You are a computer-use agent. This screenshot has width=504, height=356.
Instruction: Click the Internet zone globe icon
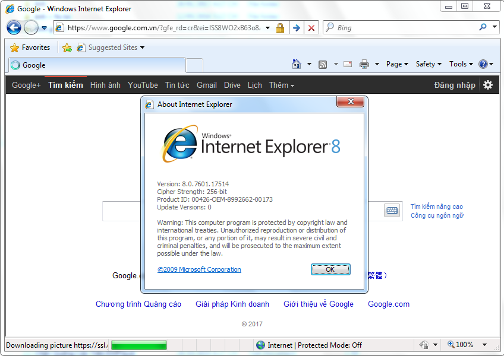[261, 345]
